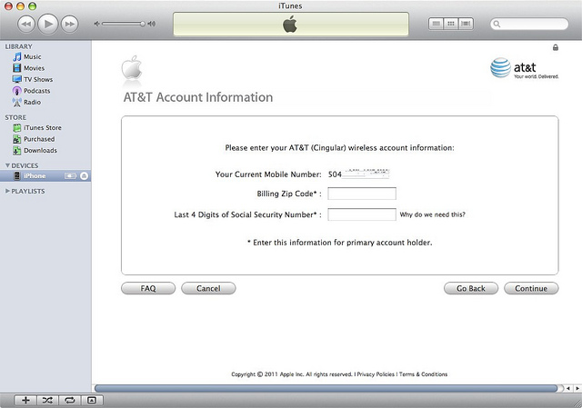The width and height of the screenshot is (582, 408).
Task: Click the search magnifier icon
Action: 497,25
